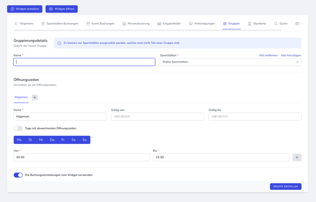Switch to the Ankündigungen tab

202,24
